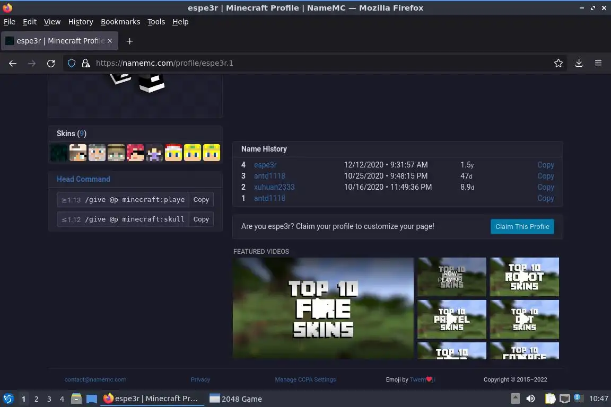Open the Firefox downloads panel

click(579, 63)
